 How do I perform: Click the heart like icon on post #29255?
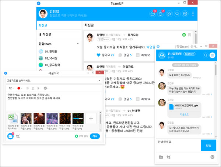point(98,55)
